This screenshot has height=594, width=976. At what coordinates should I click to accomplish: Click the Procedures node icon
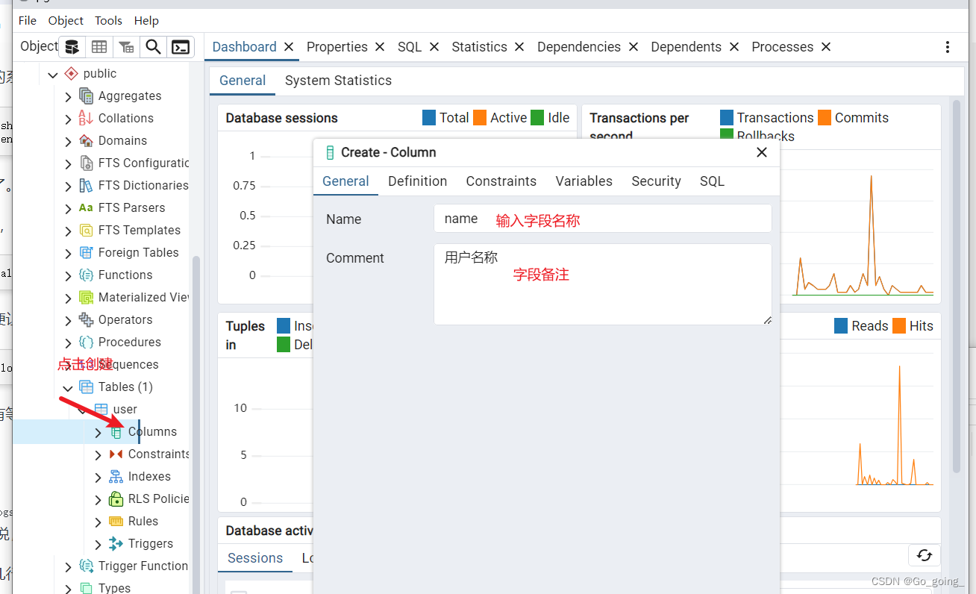[86, 342]
